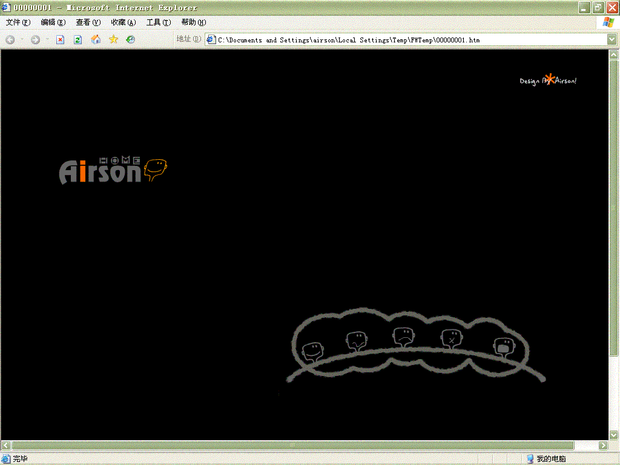Click the orange smiley face mascot icon

tap(156, 169)
